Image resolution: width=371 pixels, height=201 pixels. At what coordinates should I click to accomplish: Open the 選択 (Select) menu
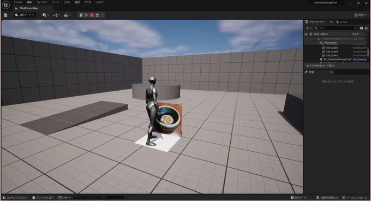77,2
